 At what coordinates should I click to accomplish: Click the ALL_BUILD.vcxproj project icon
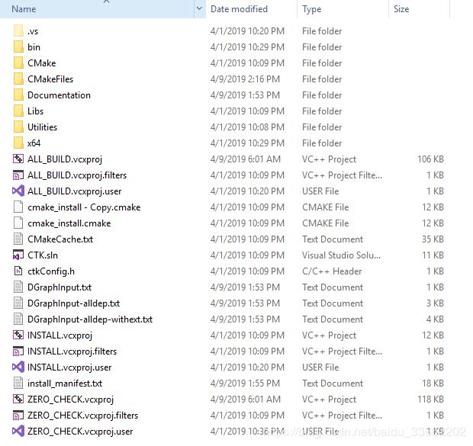point(18,159)
